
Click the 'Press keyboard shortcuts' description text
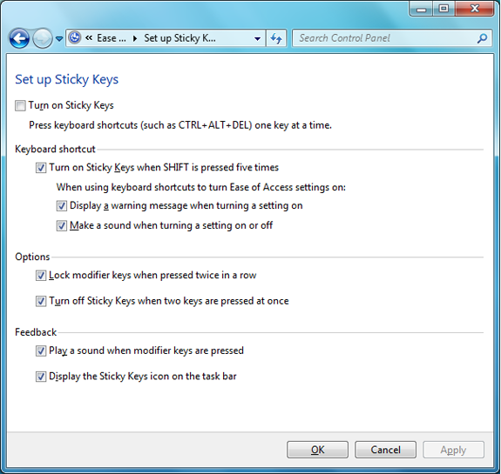click(x=180, y=125)
